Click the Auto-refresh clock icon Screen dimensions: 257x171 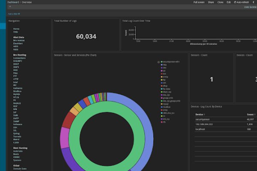(236, 2)
